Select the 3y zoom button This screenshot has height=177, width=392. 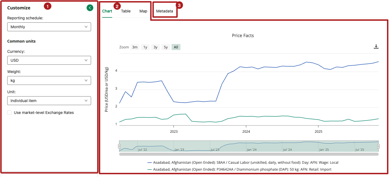pyautogui.click(x=155, y=47)
